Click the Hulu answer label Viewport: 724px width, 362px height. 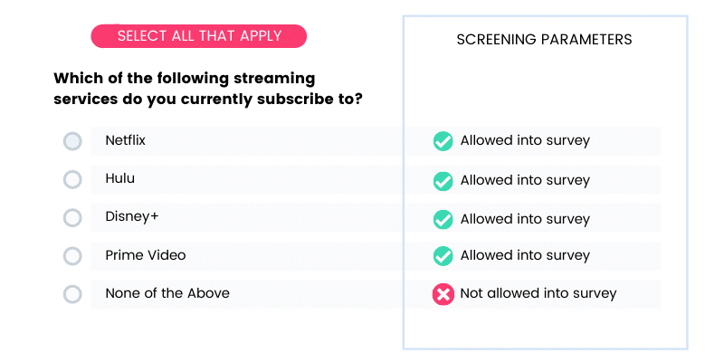tap(120, 178)
